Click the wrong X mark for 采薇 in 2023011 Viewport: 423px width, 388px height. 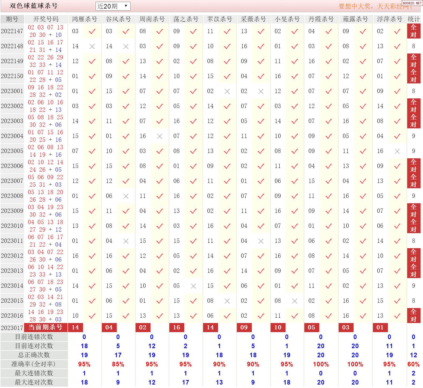click(x=261, y=241)
